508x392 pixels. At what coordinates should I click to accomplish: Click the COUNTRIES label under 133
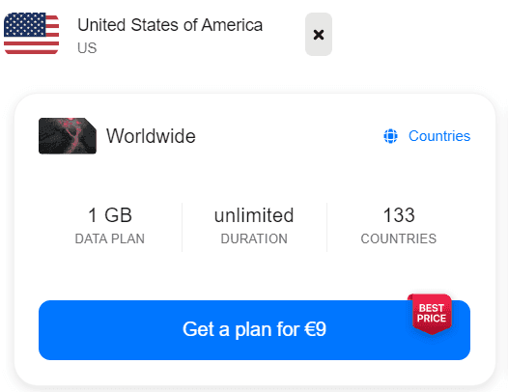(x=399, y=238)
